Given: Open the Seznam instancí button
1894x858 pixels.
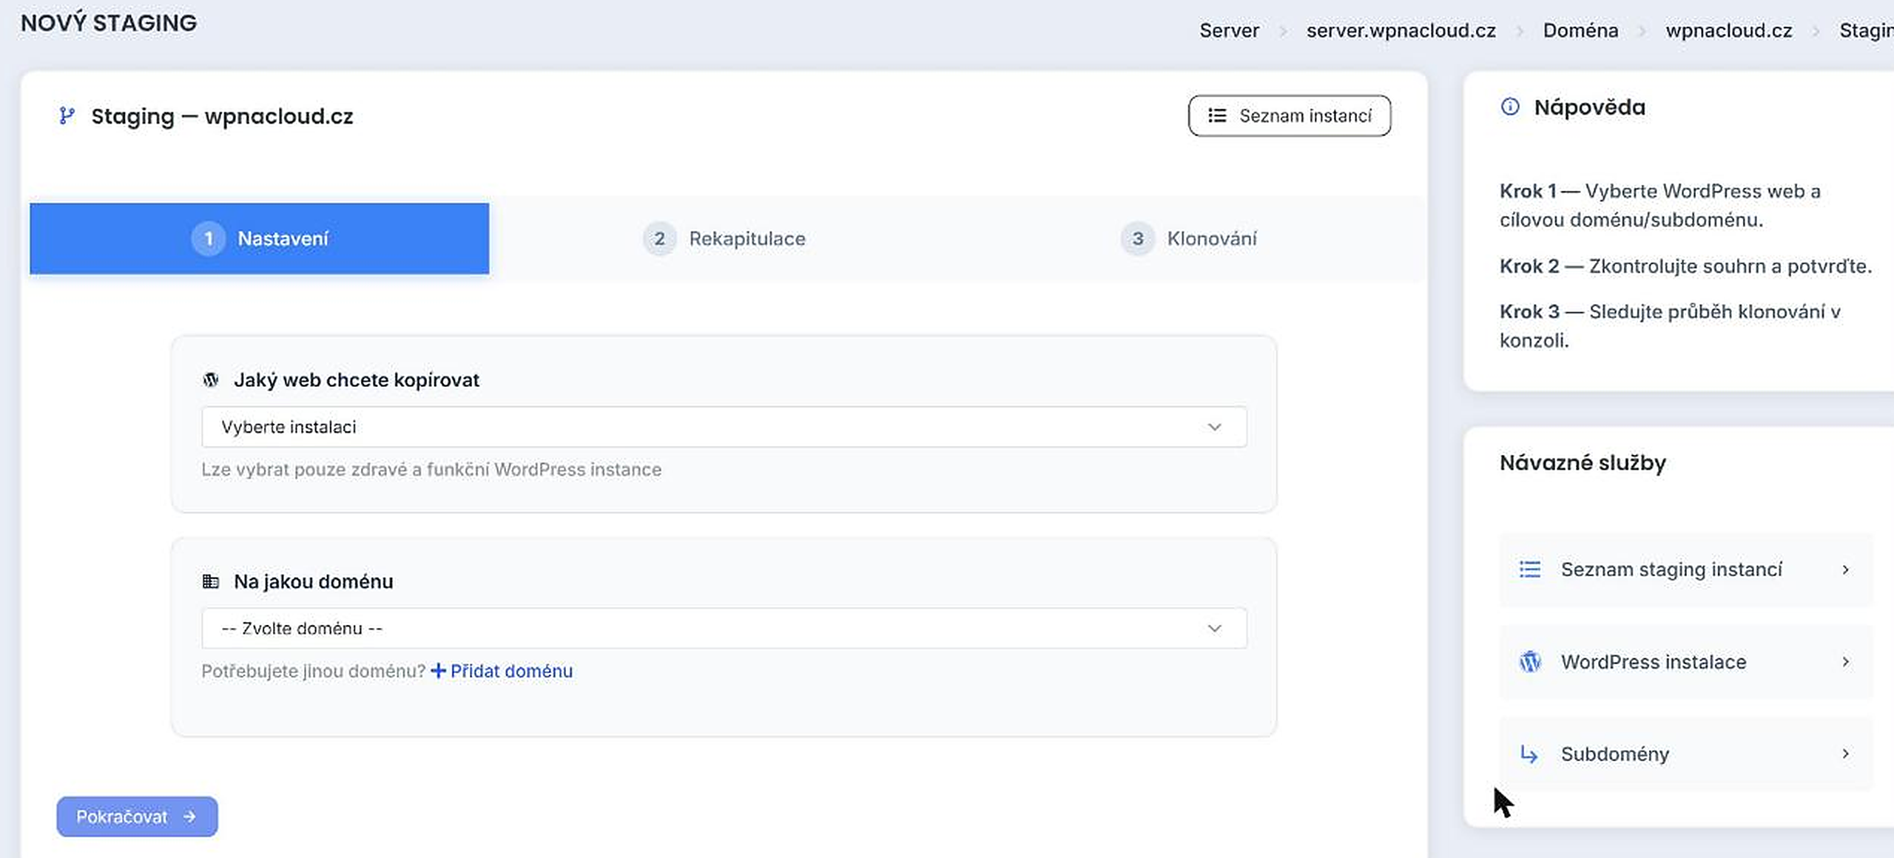Looking at the screenshot, I should pyautogui.click(x=1290, y=115).
